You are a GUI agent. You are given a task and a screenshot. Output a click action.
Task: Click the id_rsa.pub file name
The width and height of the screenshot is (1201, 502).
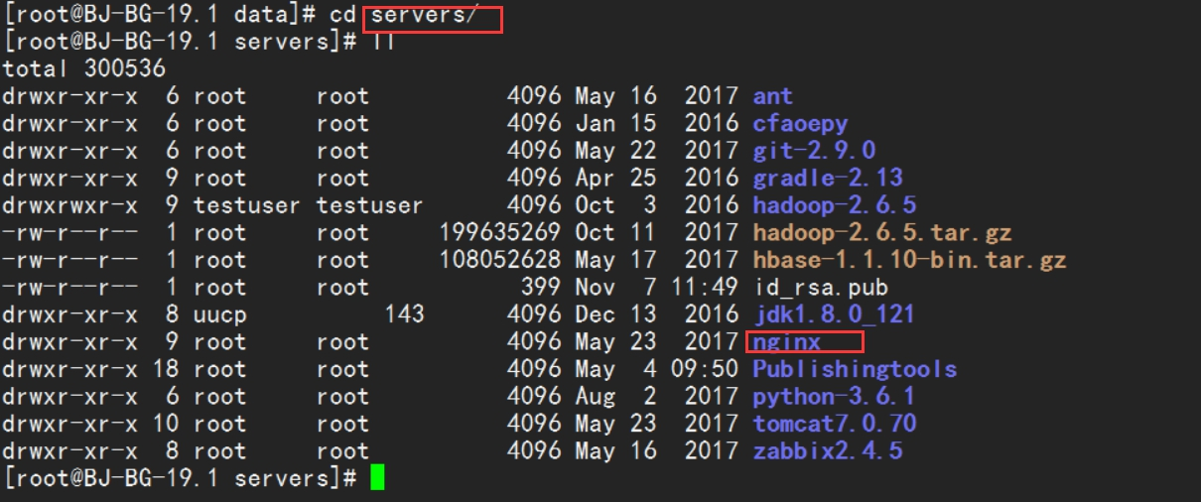tap(820, 288)
